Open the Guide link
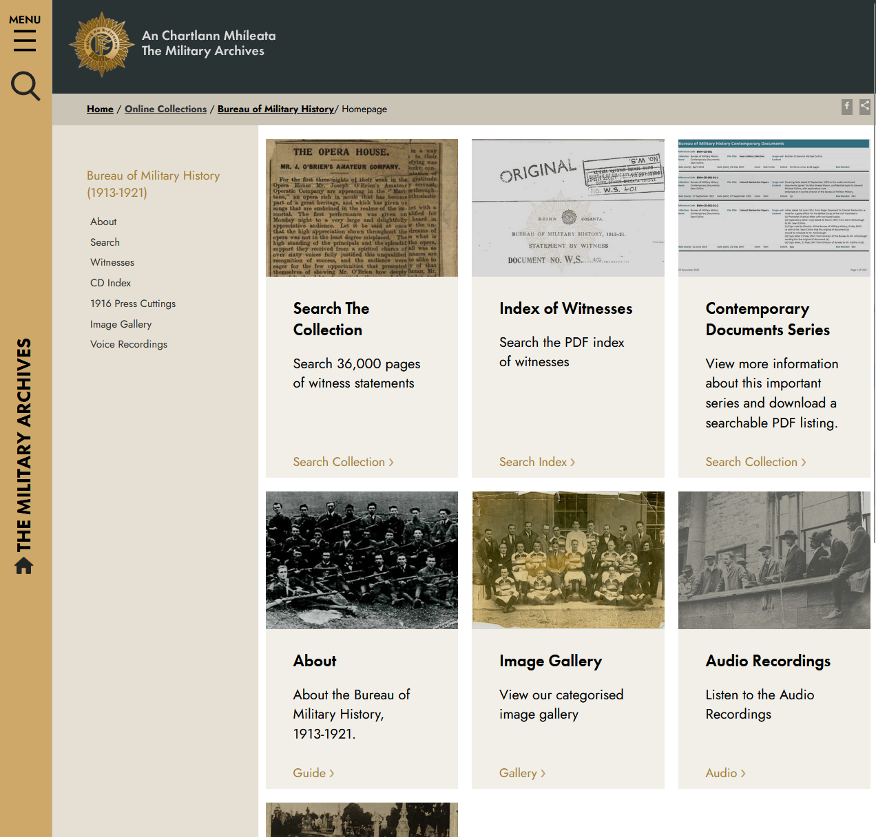 pos(313,773)
